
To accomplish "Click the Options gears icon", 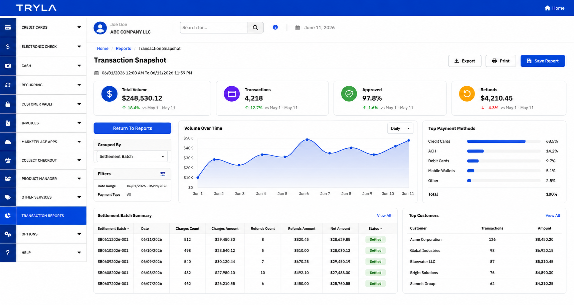I will (x=8, y=234).
